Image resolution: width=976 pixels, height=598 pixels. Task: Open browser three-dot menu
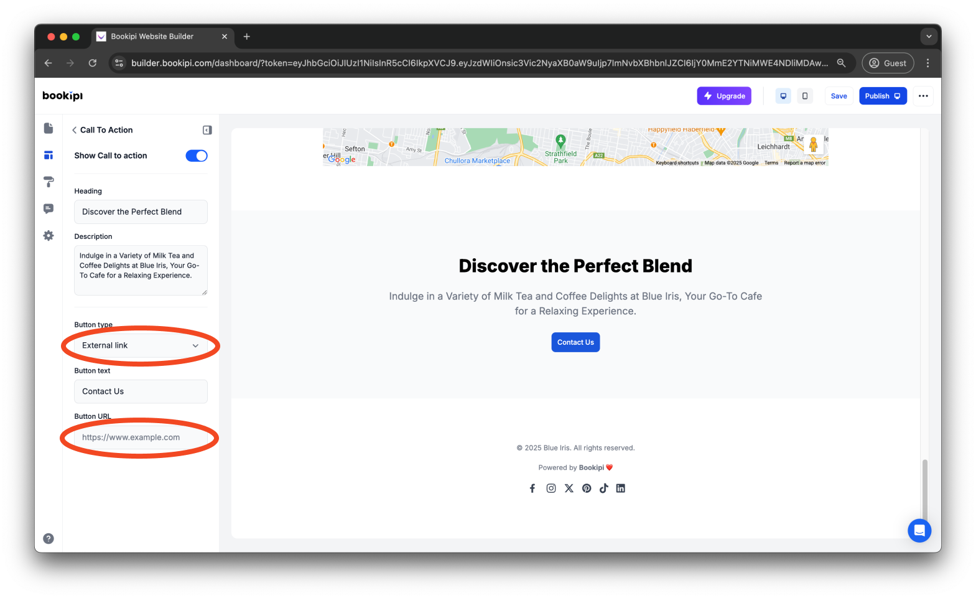pyautogui.click(x=927, y=63)
